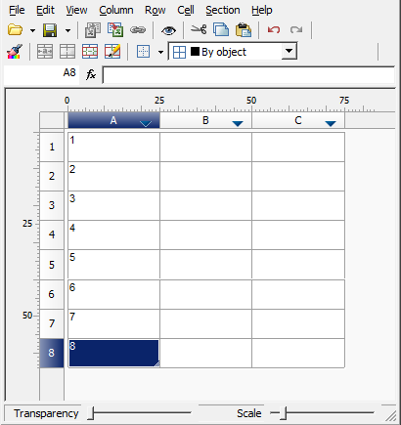Select column C header
The image size is (401, 425).
pyautogui.click(x=298, y=120)
